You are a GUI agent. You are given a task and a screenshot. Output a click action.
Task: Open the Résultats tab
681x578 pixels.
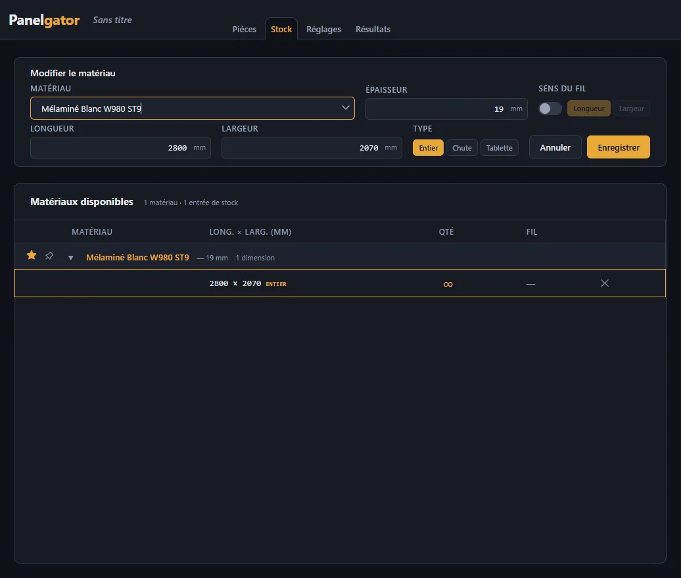[x=373, y=29]
